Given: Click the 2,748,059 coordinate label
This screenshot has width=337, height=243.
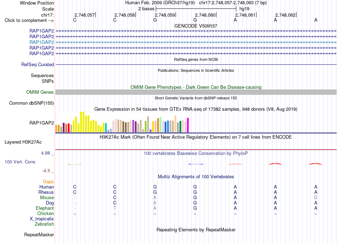Looking at the screenshot, I should [165, 15].
